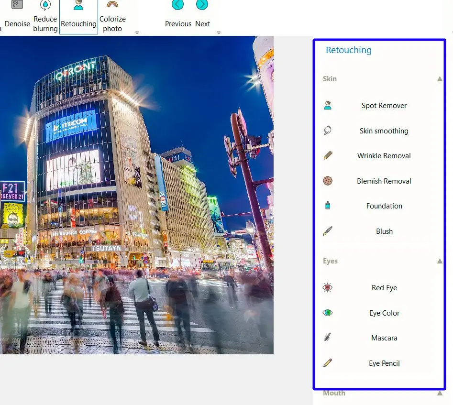
Task: Collapse the Eyes section arrow
Action: coord(440,261)
